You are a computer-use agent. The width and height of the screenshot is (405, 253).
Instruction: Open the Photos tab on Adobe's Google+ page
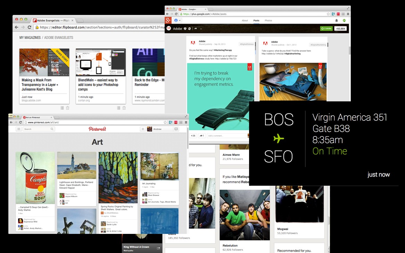point(268,20)
